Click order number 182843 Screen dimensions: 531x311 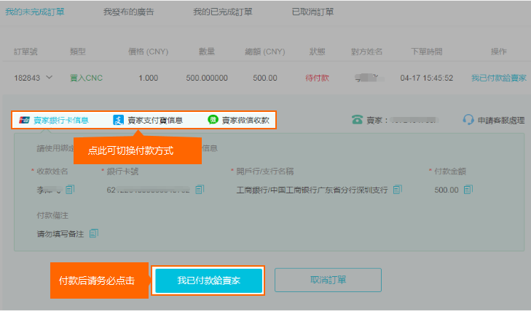[27, 78]
